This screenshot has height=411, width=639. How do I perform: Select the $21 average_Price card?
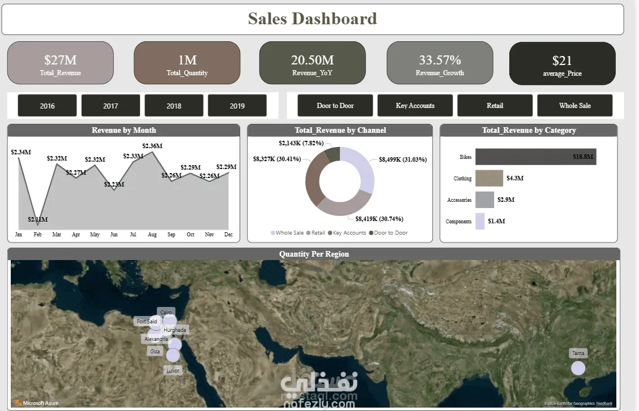pos(563,63)
